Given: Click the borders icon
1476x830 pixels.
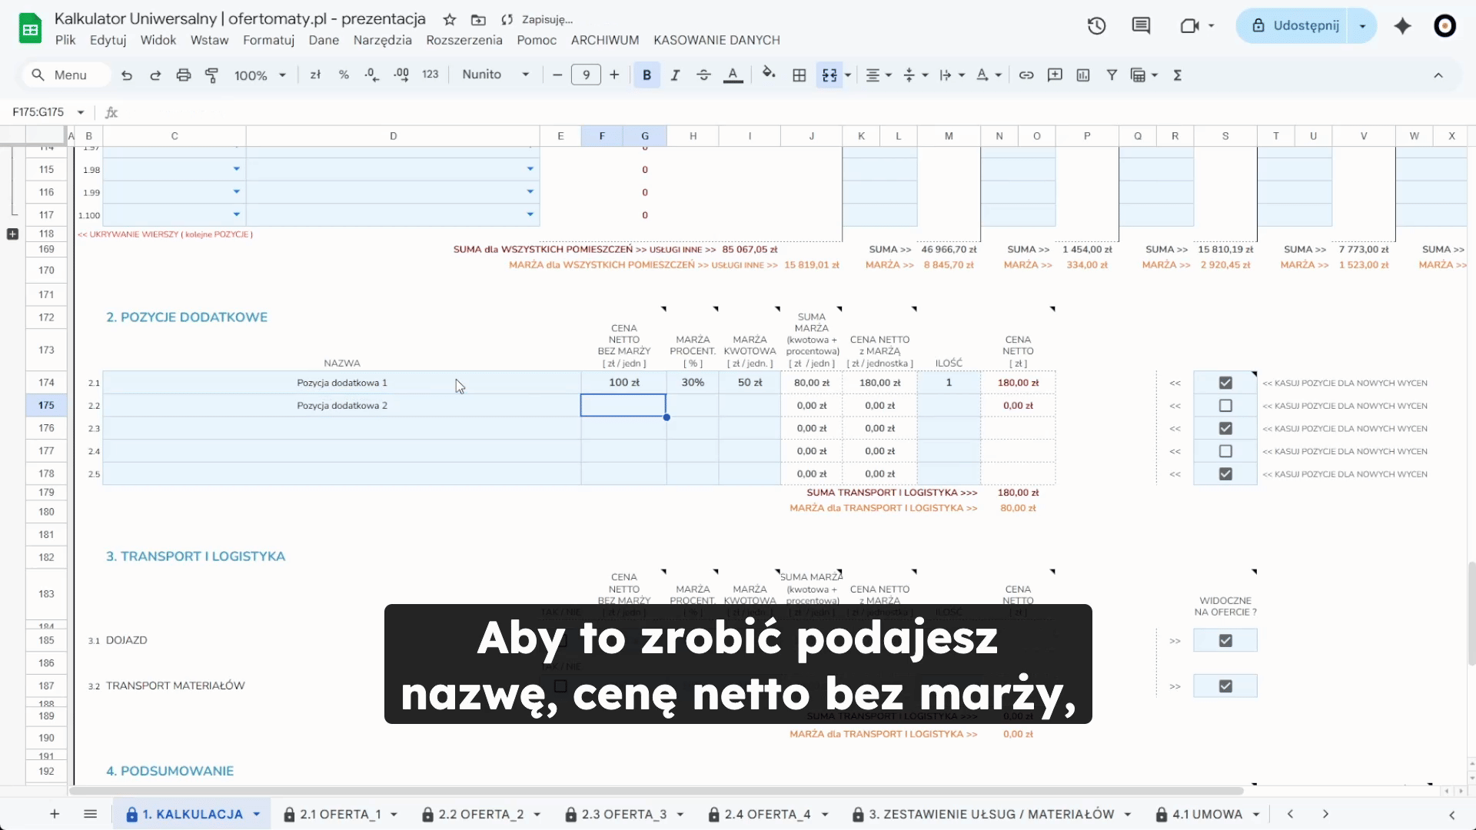Looking at the screenshot, I should (x=799, y=75).
